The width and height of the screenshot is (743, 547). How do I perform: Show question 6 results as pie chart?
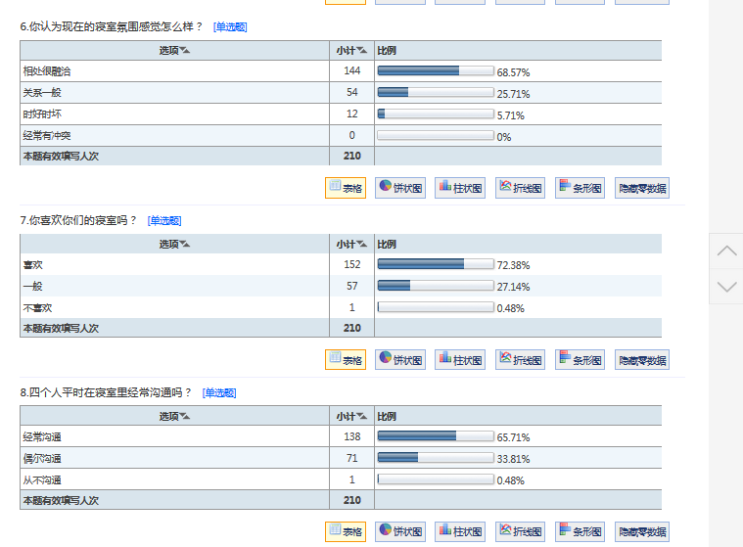(400, 188)
